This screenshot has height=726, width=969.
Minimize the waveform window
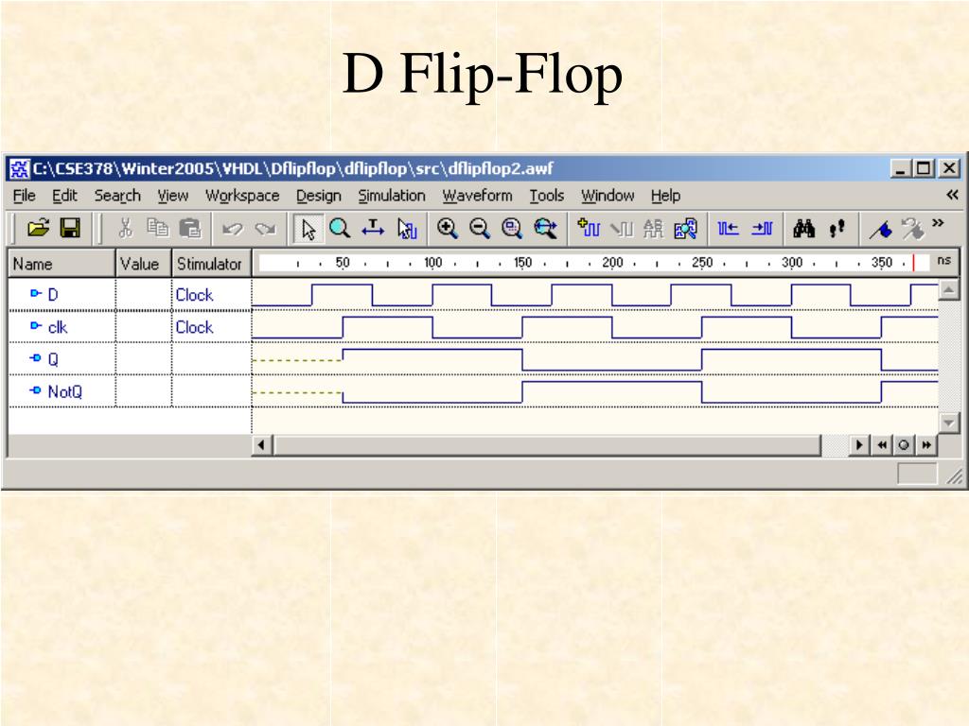(901, 168)
